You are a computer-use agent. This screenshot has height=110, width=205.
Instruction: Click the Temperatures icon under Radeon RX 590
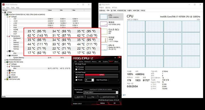10,66
